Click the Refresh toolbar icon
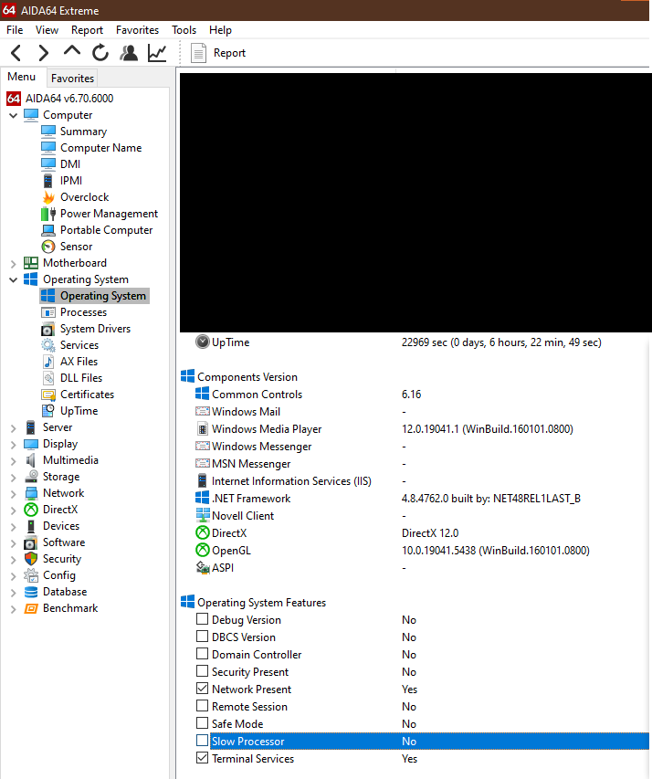This screenshot has height=779, width=652. point(100,53)
